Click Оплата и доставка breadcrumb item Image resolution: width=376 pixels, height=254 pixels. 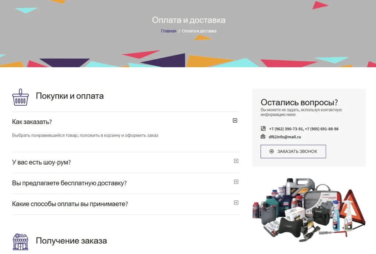pyautogui.click(x=199, y=31)
